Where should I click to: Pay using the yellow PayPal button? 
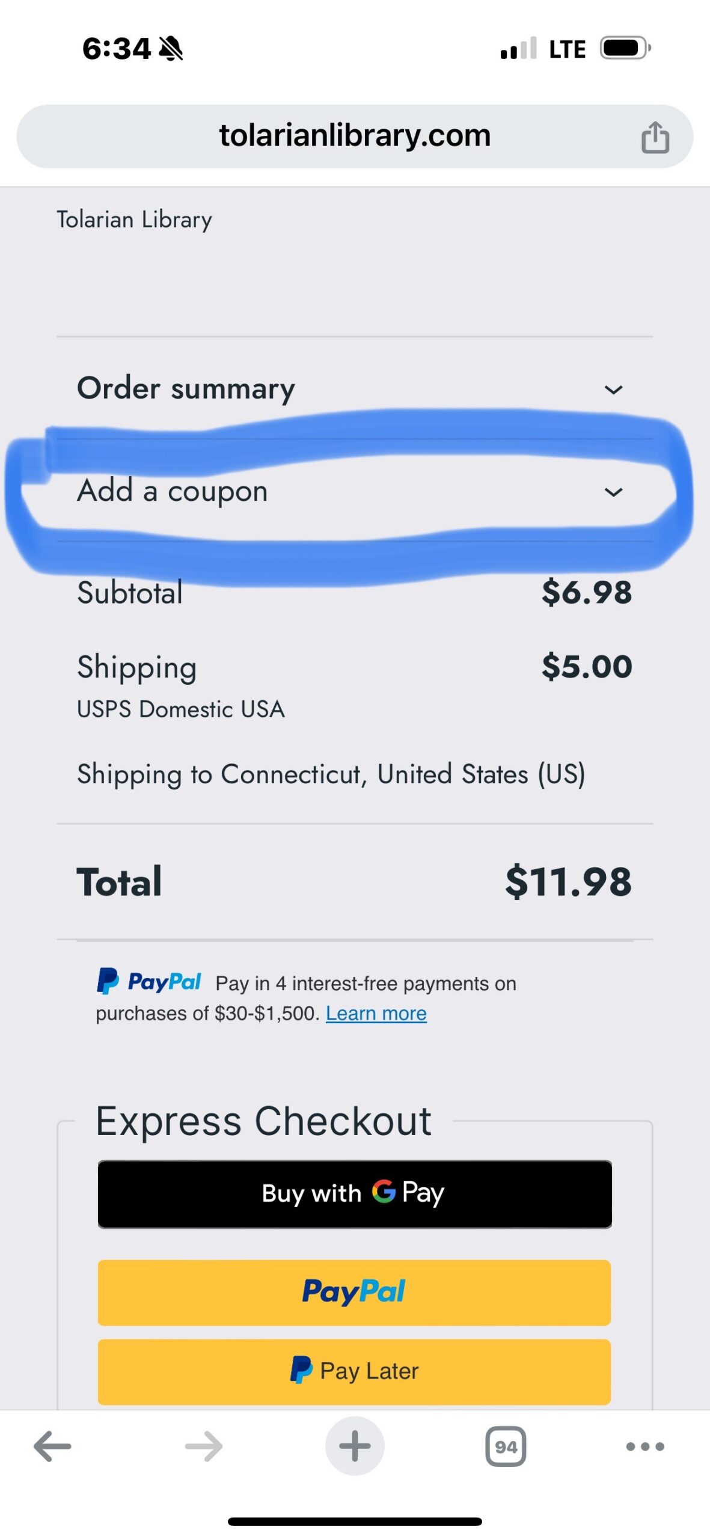[355, 1292]
